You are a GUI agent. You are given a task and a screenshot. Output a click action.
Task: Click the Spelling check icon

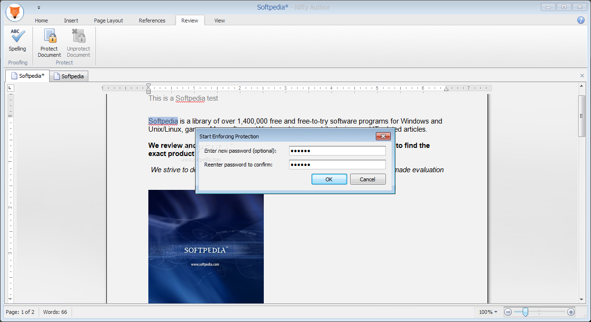[x=17, y=40]
